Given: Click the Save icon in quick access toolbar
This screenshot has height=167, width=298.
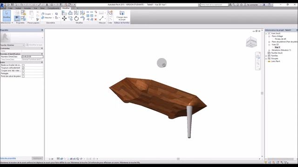Looking at the screenshot, I should point(12,5).
